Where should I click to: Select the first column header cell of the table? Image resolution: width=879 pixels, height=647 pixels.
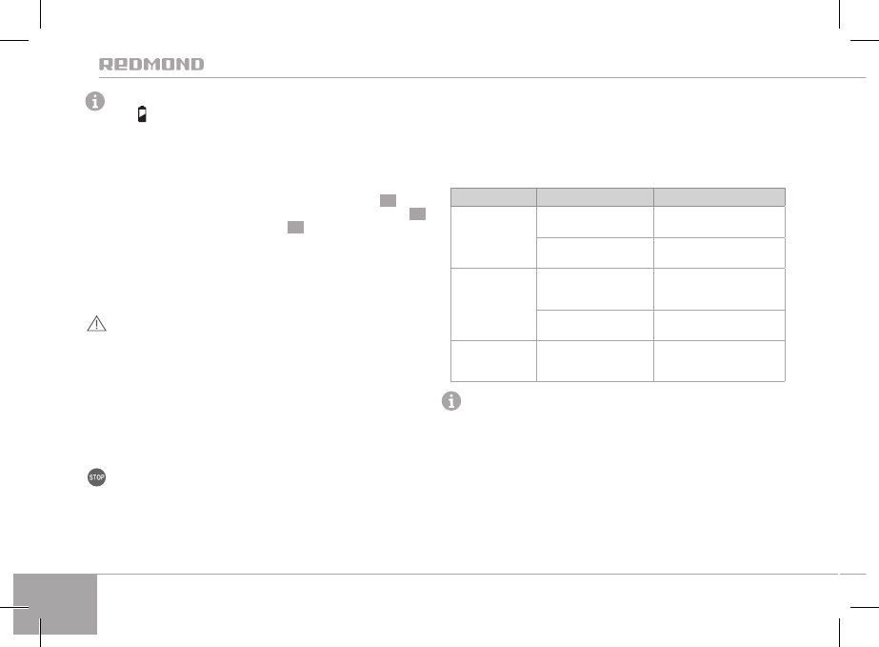[x=492, y=197]
